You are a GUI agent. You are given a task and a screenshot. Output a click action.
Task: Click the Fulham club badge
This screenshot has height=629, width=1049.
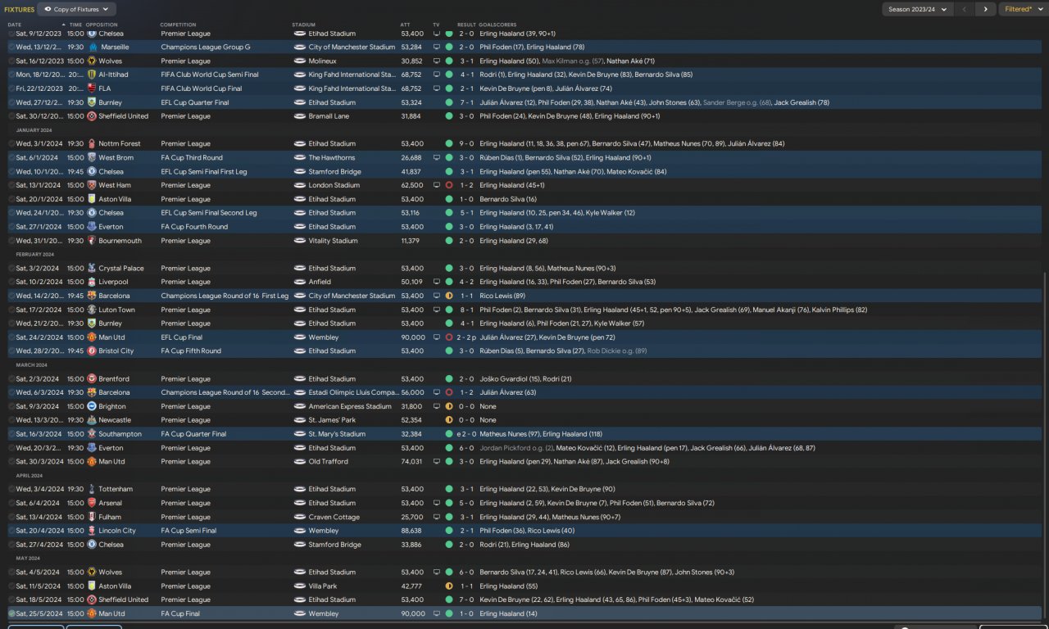(92, 517)
